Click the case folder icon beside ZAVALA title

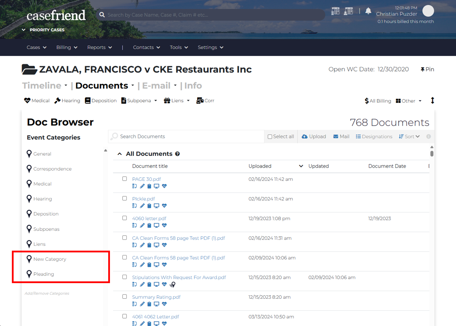(x=29, y=69)
